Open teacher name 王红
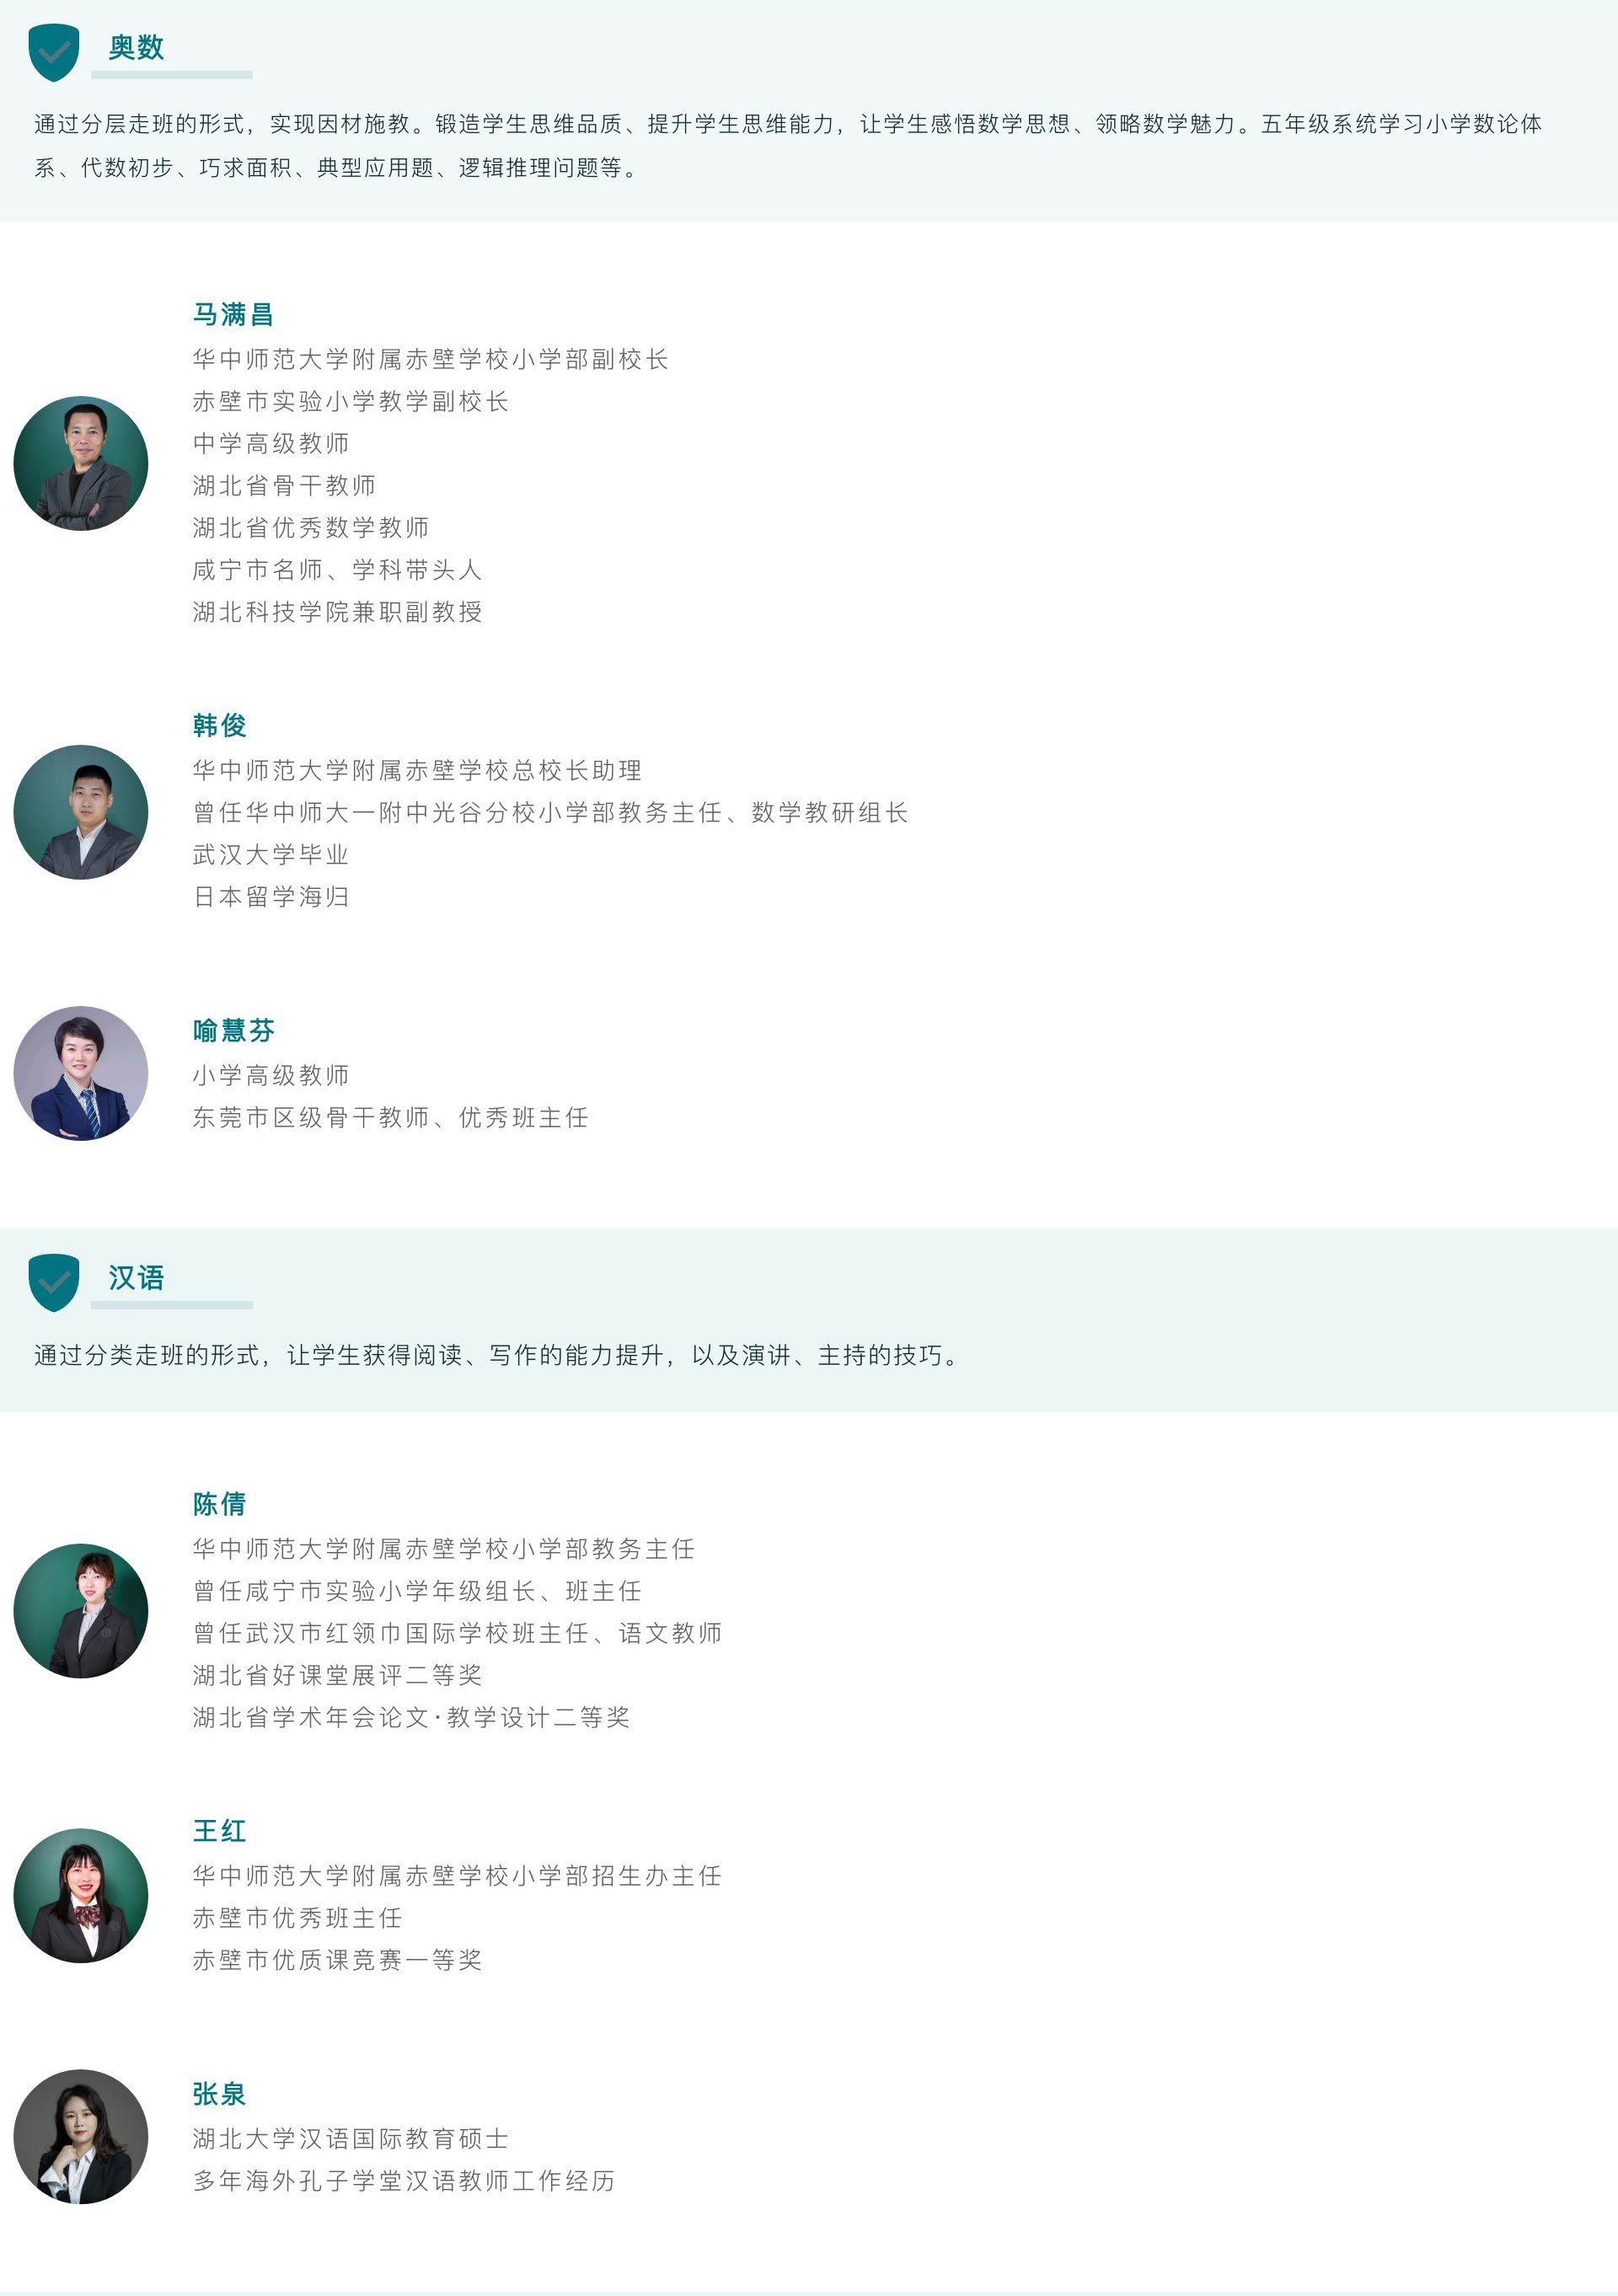 pyautogui.click(x=219, y=1831)
